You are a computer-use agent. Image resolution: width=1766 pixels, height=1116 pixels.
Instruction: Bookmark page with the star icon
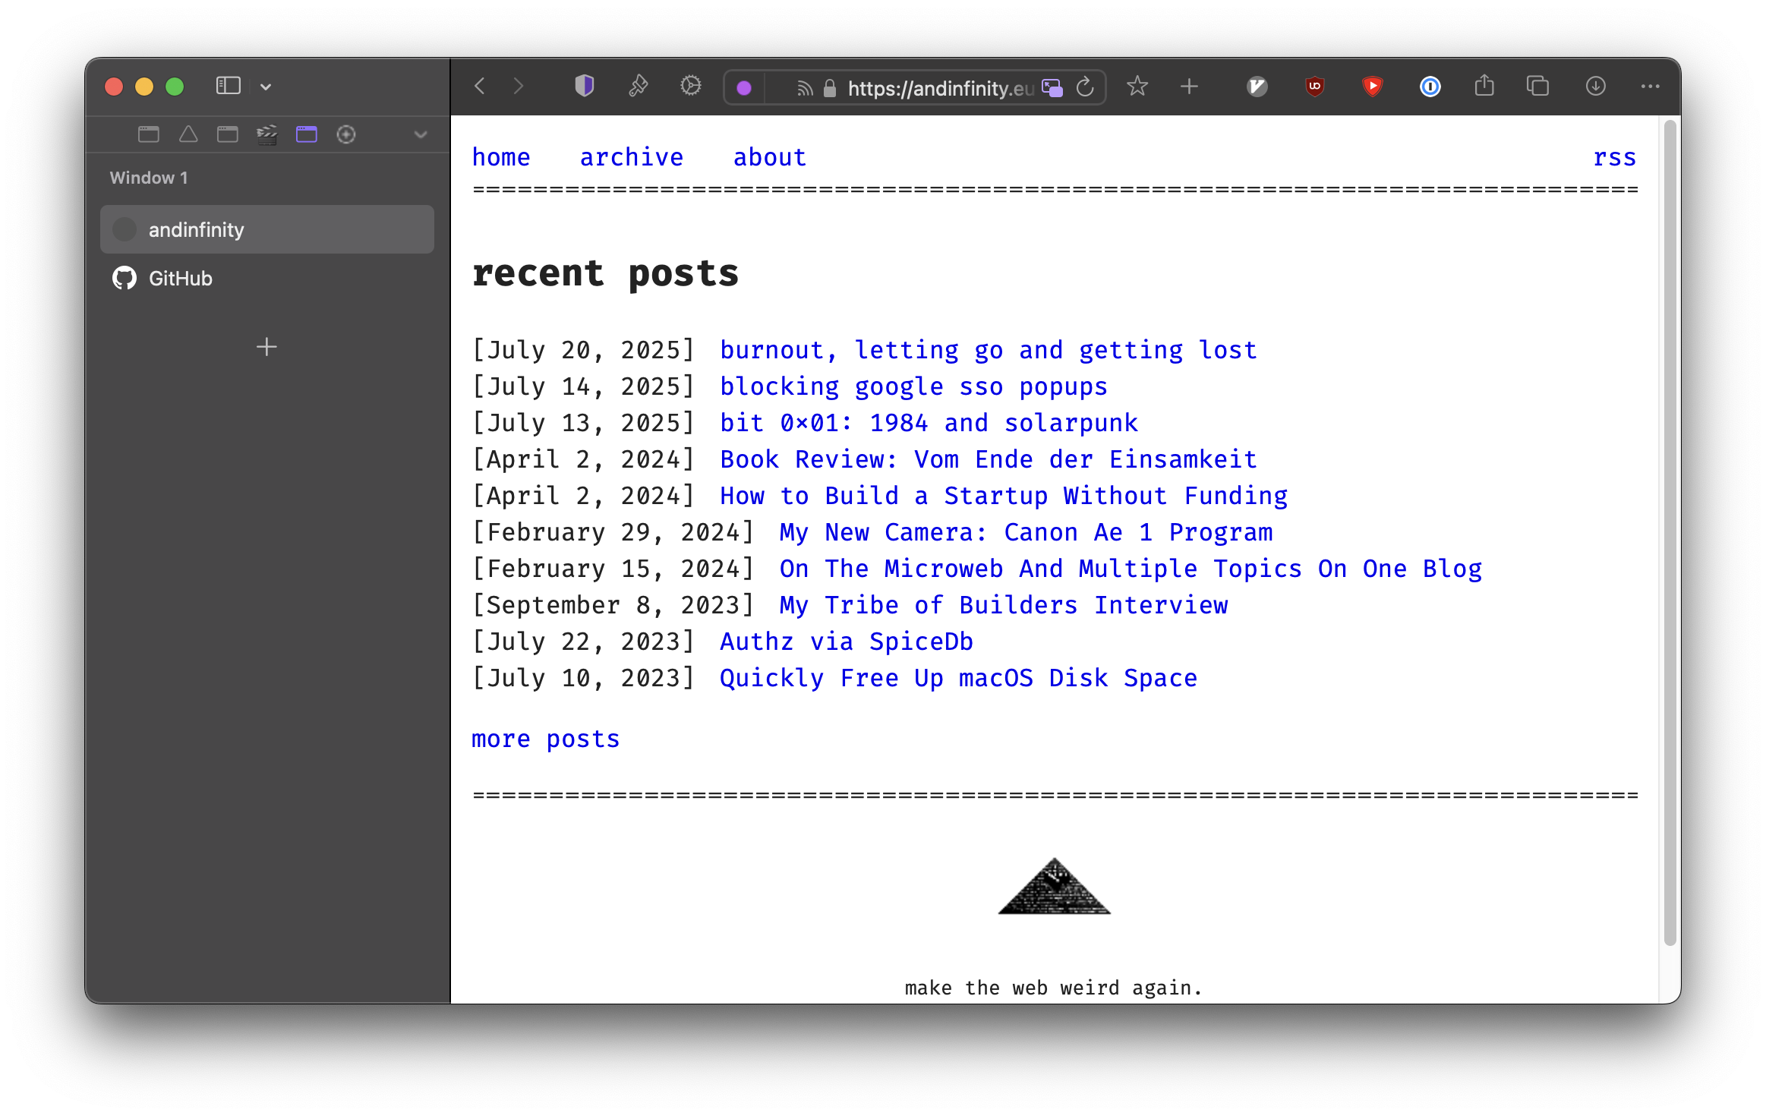click(x=1137, y=87)
